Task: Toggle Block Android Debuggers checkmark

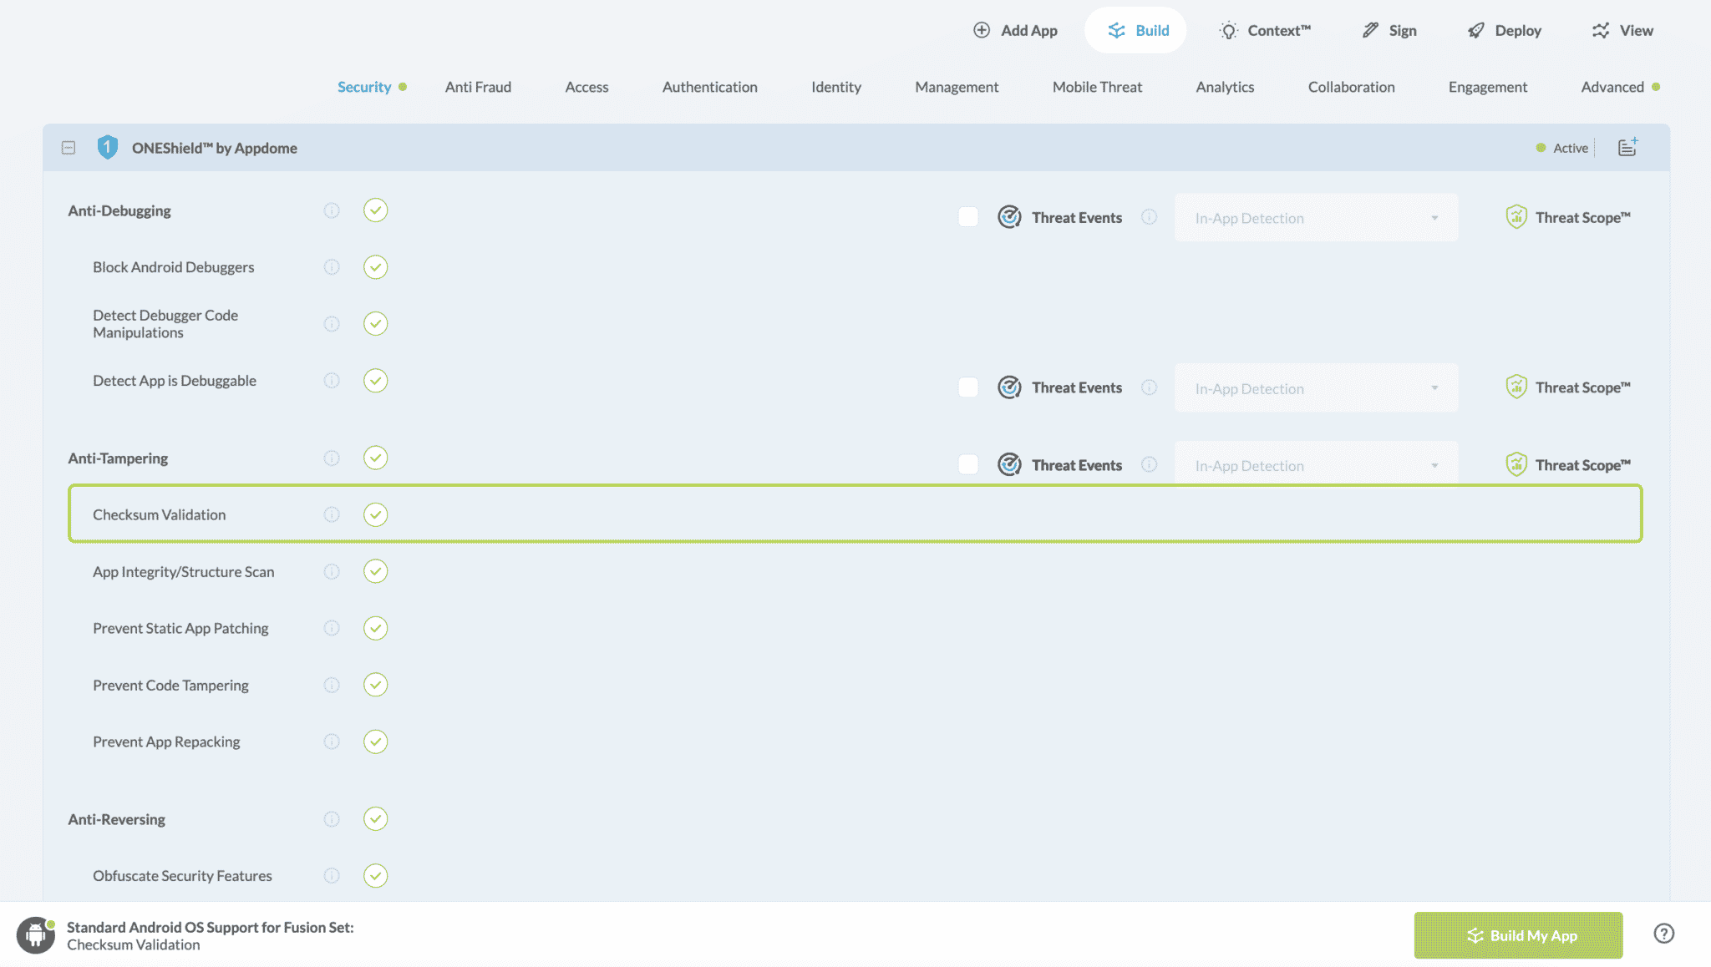Action: point(375,267)
